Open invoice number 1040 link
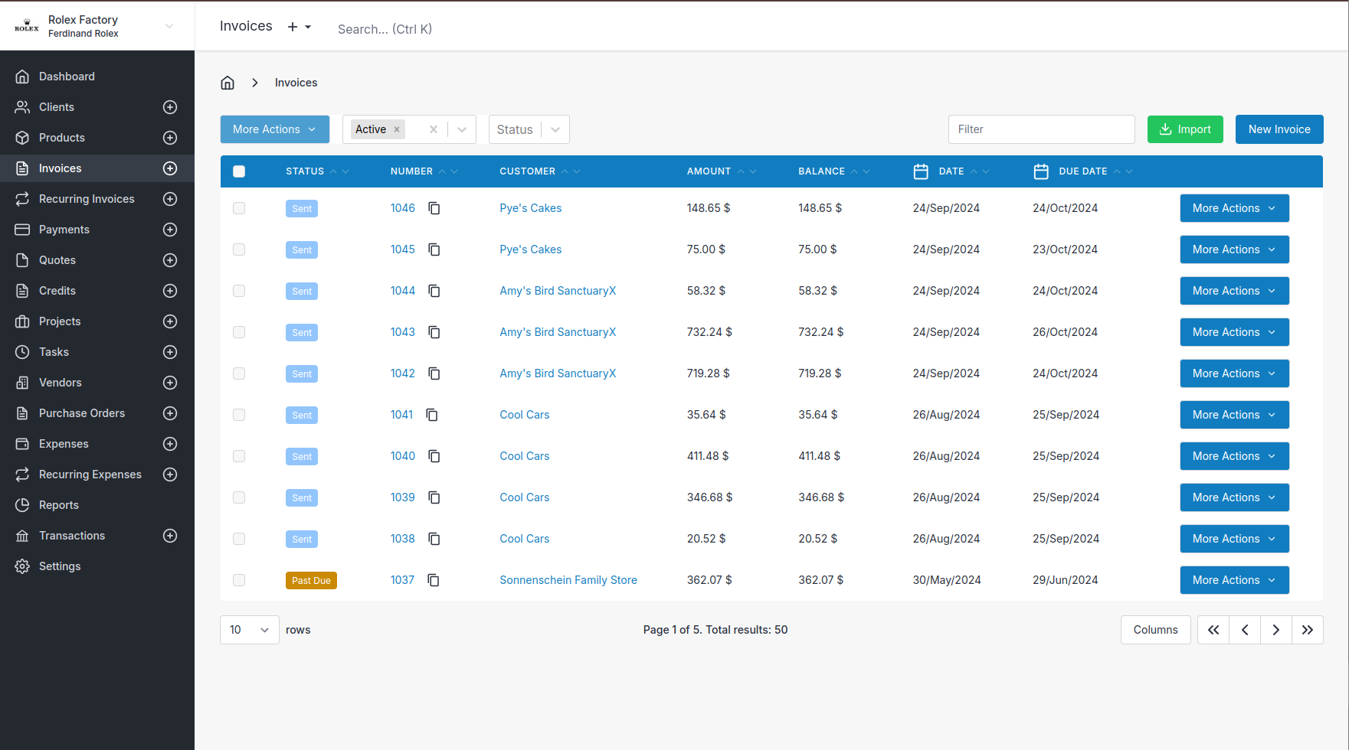This screenshot has height=750, width=1349. (x=403, y=456)
